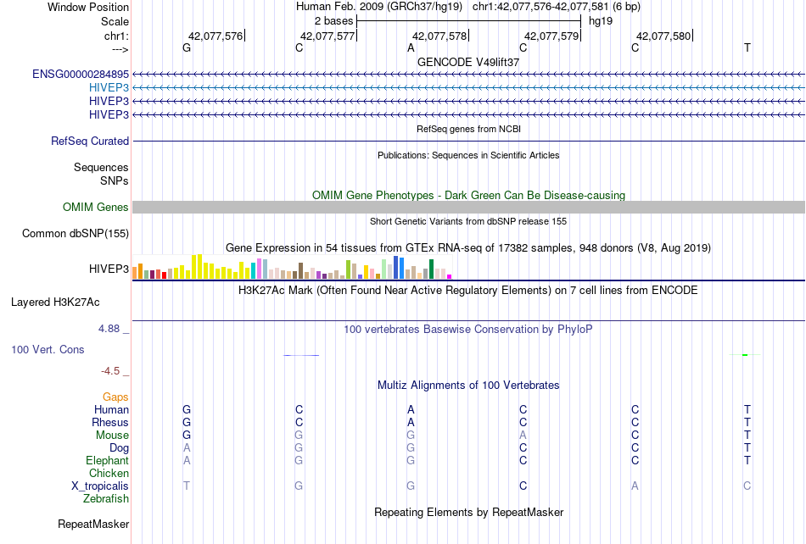Click the GTEx Gene Expression track title
This screenshot has width=806, height=544.
pos(468,248)
